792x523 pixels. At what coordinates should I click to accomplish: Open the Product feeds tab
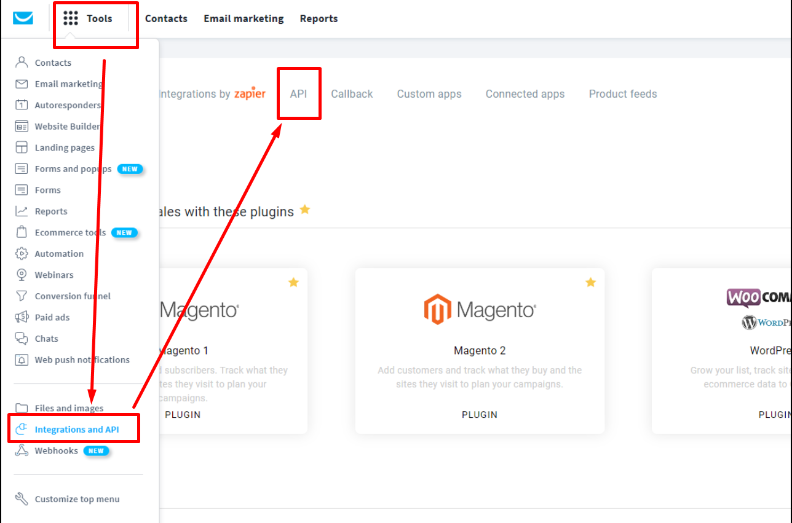[x=622, y=94]
